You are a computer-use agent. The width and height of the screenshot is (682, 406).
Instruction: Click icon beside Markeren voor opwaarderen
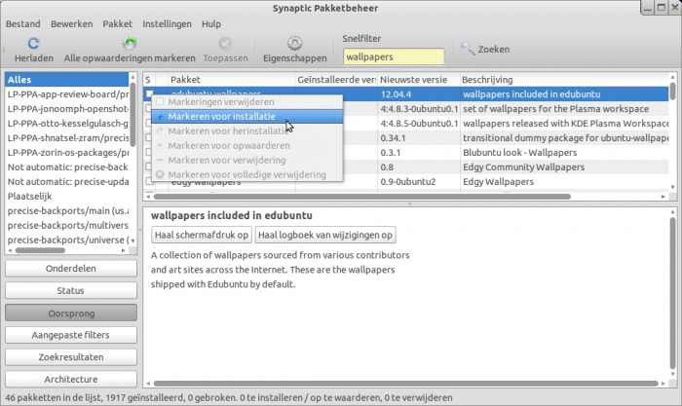160,146
